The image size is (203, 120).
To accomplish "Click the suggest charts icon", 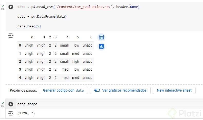I will [x=101, y=46].
